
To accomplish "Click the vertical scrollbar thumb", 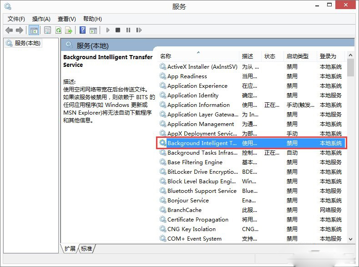I will pyautogui.click(x=350, y=68).
